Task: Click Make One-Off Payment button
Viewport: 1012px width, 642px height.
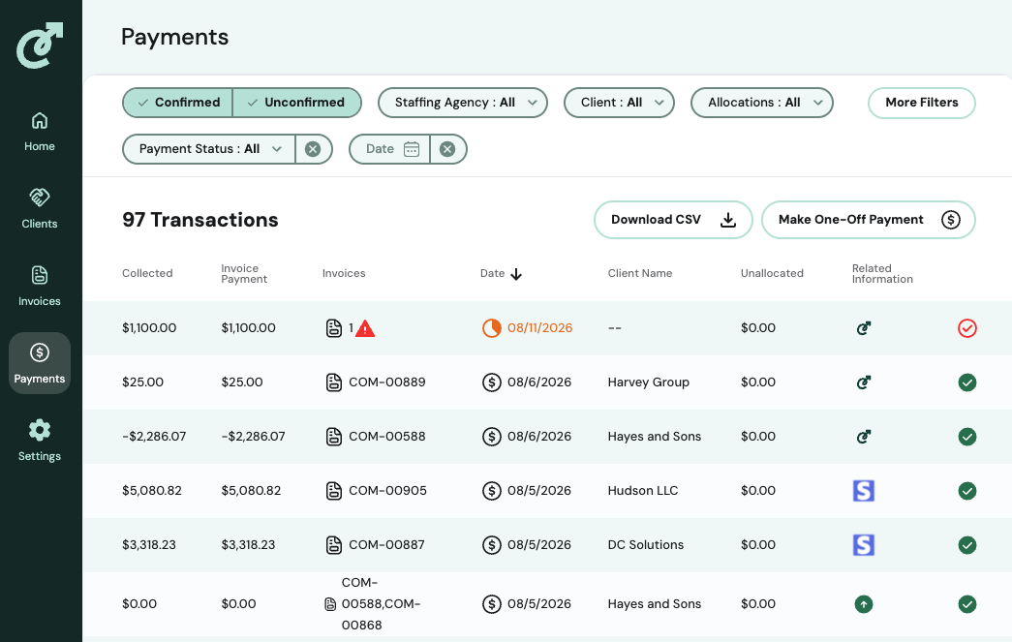Action: pyautogui.click(x=868, y=220)
